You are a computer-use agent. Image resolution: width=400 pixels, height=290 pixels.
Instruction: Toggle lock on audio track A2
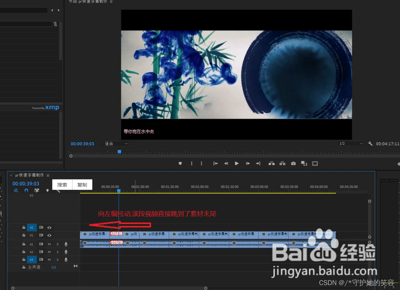[24, 251]
